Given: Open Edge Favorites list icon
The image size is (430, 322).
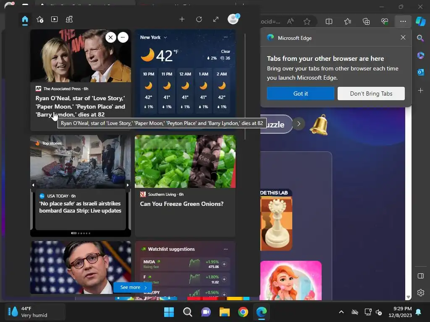Looking at the screenshot, I should [347, 21].
